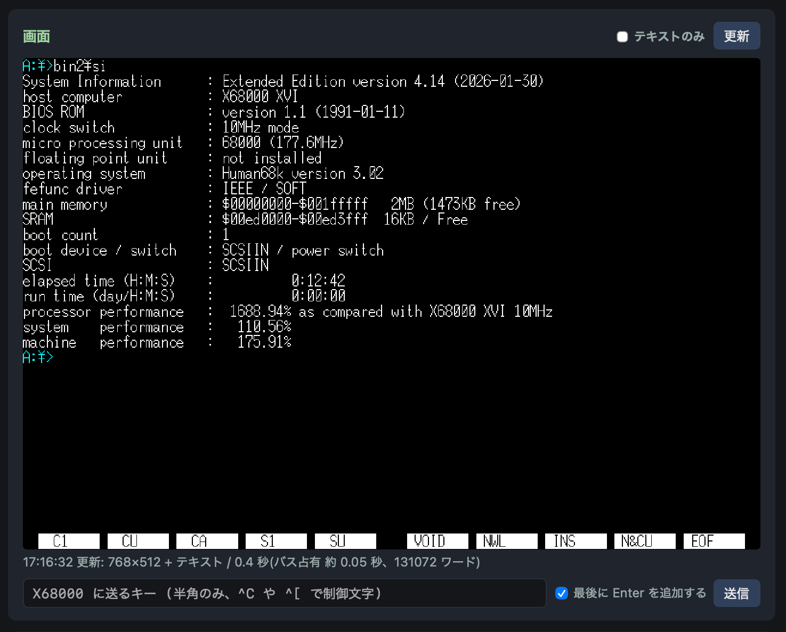Viewport: 786px width, 632px height.
Task: Click 'Extended Edition version 4.14' text
Action: [x=334, y=81]
